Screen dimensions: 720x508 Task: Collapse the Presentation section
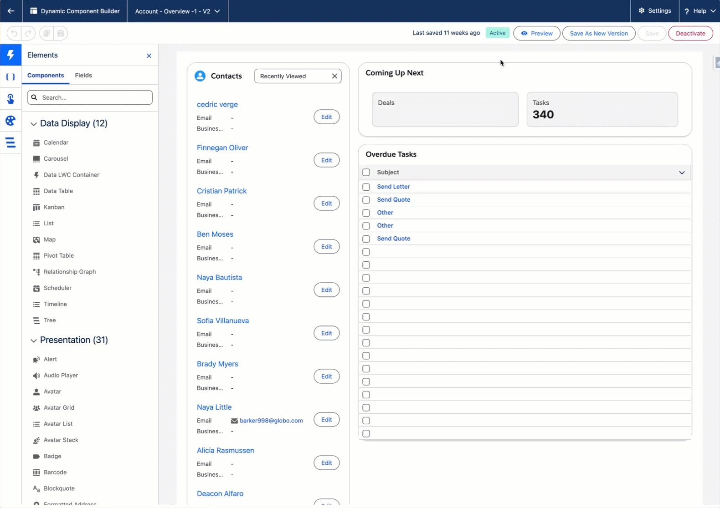click(34, 340)
